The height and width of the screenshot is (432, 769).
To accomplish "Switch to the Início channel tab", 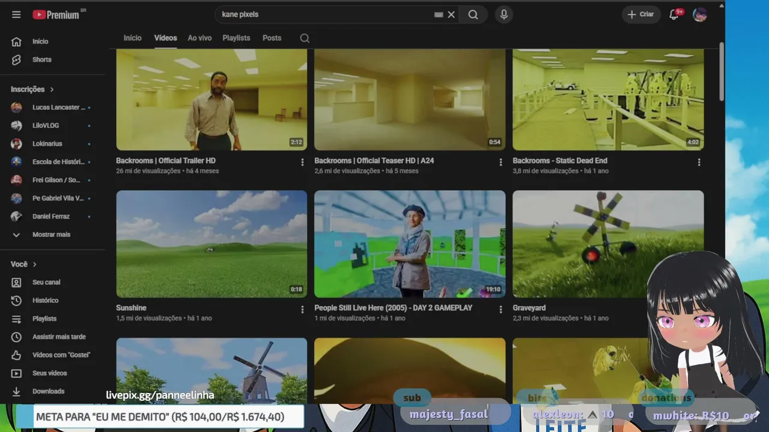I will (133, 38).
